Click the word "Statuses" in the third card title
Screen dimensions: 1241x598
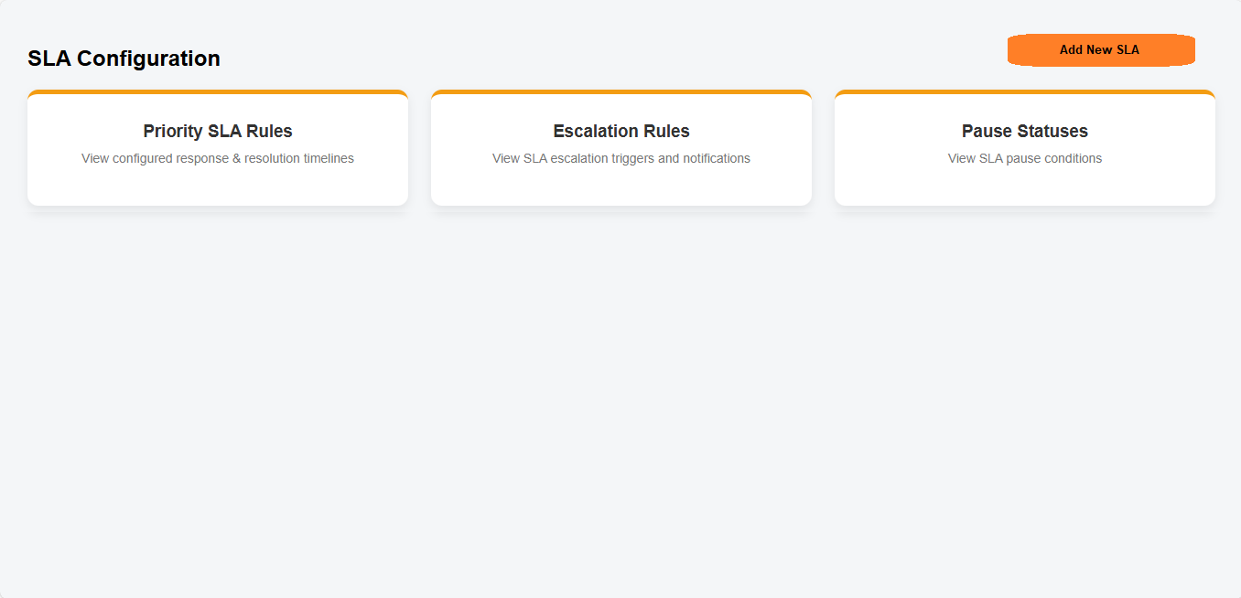coord(1052,131)
